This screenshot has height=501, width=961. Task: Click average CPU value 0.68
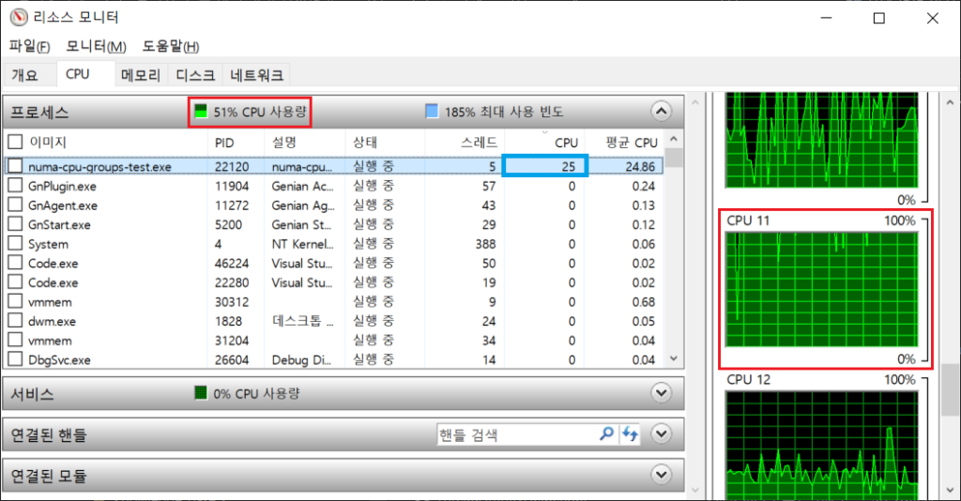tap(644, 302)
